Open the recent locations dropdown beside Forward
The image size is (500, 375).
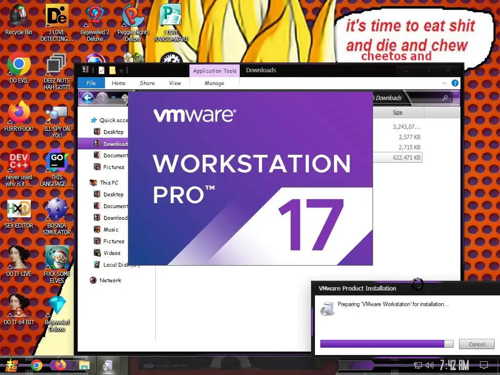(x=114, y=98)
